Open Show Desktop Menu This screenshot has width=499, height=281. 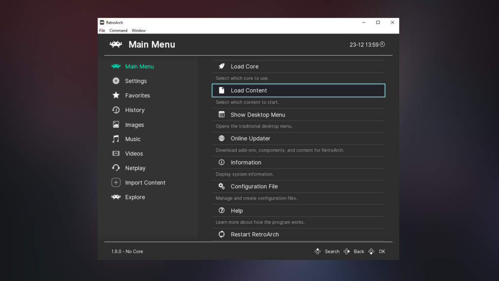pos(299,115)
